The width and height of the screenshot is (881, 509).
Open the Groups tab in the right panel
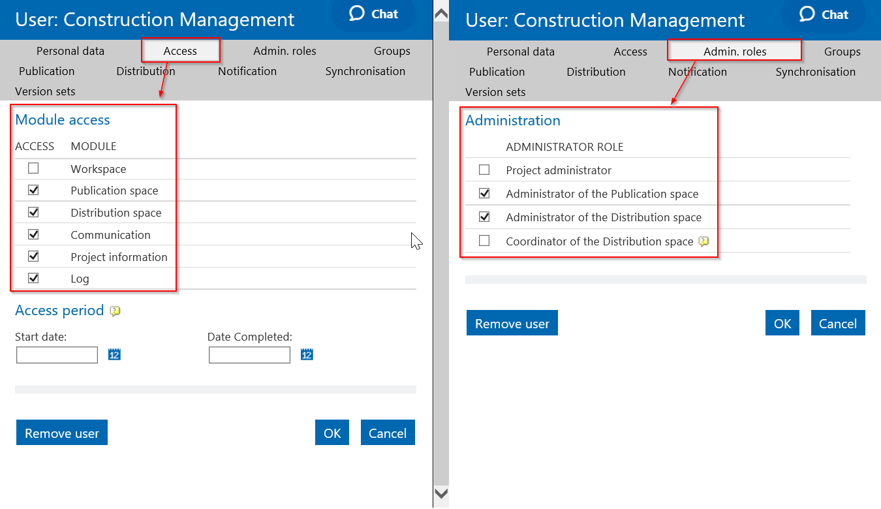pos(842,52)
